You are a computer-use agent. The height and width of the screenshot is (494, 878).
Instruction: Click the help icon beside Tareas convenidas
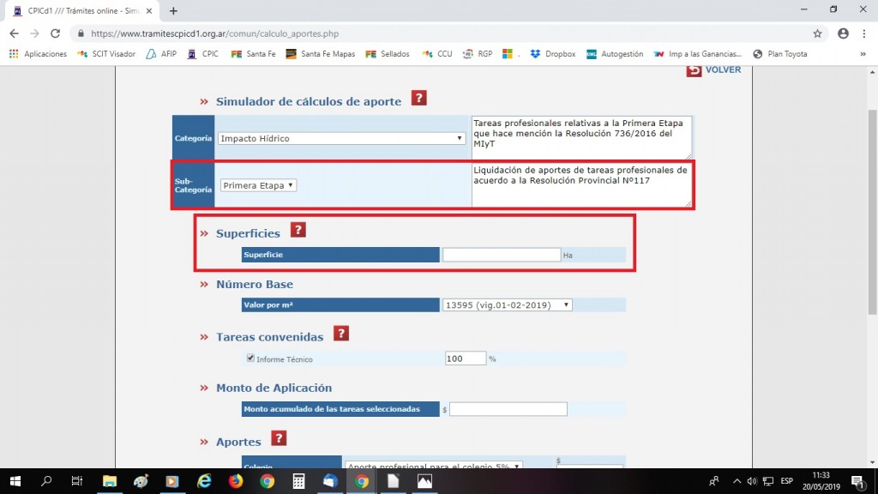tap(340, 334)
